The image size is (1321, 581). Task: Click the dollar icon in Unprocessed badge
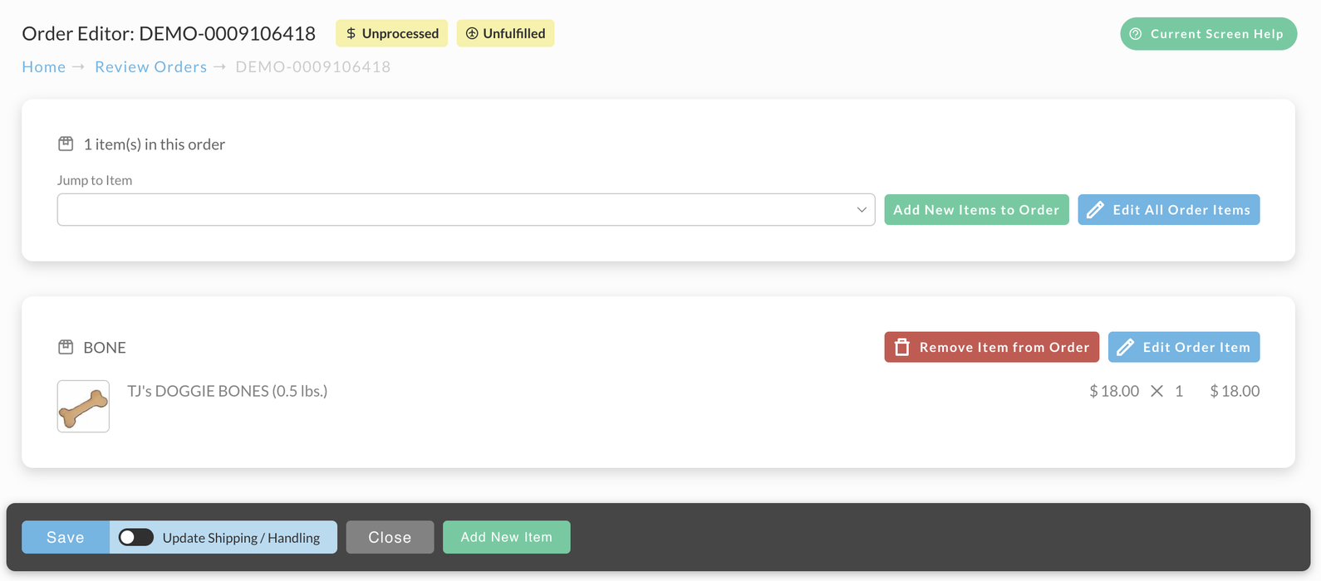click(x=351, y=34)
